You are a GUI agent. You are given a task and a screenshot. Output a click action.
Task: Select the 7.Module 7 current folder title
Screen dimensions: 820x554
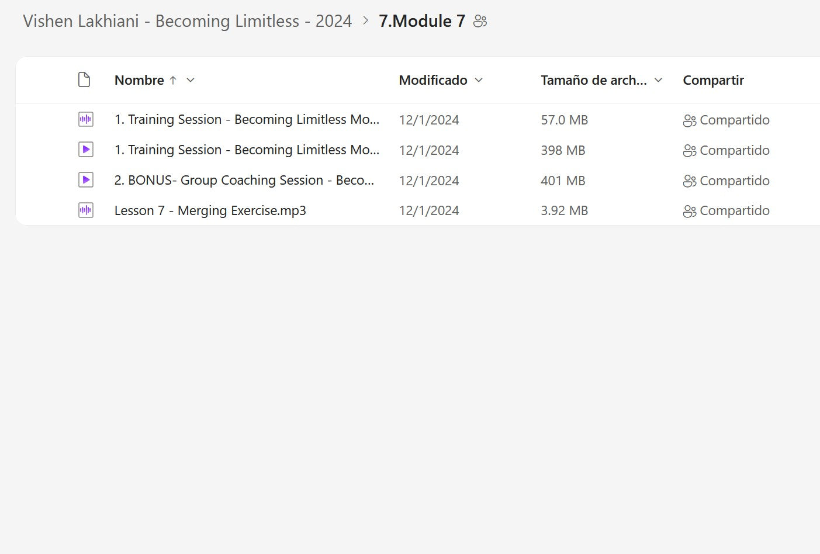pyautogui.click(x=421, y=22)
